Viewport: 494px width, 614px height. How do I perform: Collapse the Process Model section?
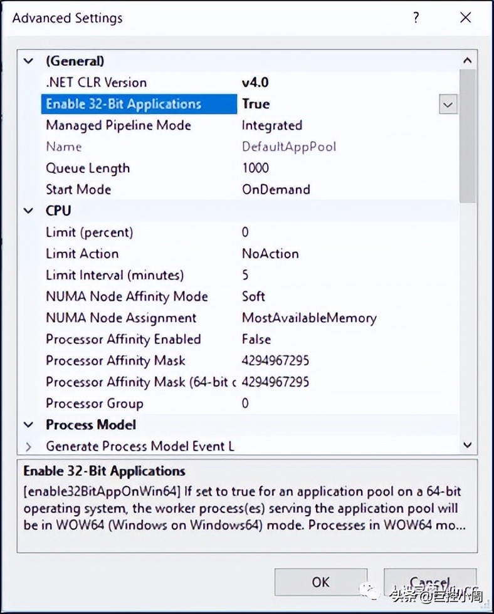[x=28, y=425]
